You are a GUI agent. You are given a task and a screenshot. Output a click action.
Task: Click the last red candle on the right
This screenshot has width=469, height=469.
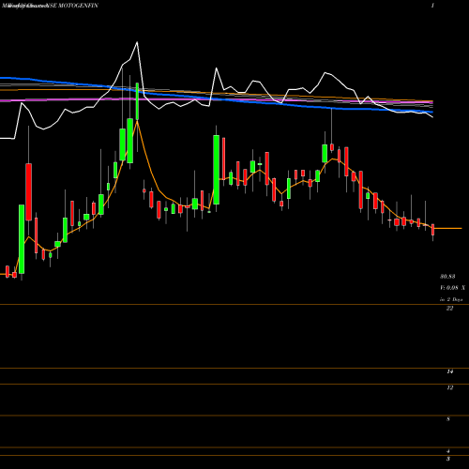[x=432, y=230]
